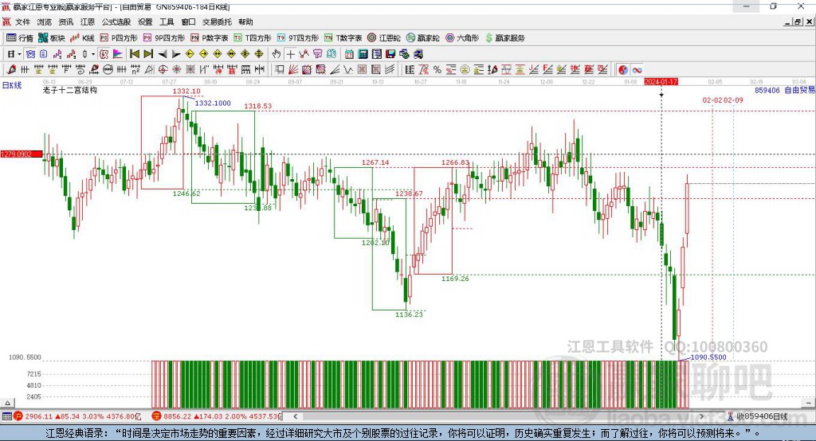Open the 浏览 menu
The height and width of the screenshot is (441, 816).
(x=45, y=21)
